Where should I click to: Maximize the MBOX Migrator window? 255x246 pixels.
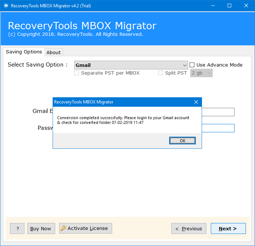point(229,6)
